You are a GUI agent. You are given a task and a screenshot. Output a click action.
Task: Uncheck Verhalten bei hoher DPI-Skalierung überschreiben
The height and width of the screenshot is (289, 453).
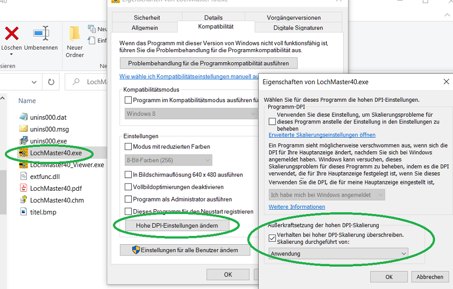pyautogui.click(x=272, y=238)
